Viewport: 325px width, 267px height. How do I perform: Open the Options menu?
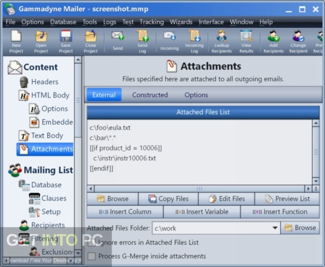tap(32, 22)
